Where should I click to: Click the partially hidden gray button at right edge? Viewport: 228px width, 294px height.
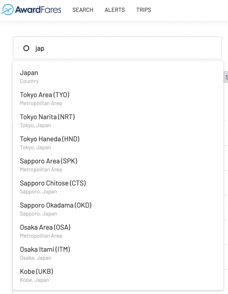pos(226,77)
